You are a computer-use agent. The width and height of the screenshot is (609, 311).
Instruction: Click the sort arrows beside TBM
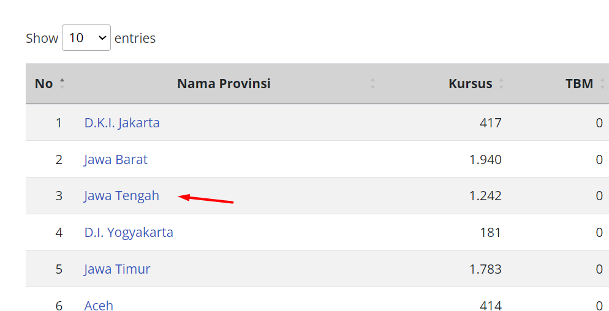pos(602,84)
